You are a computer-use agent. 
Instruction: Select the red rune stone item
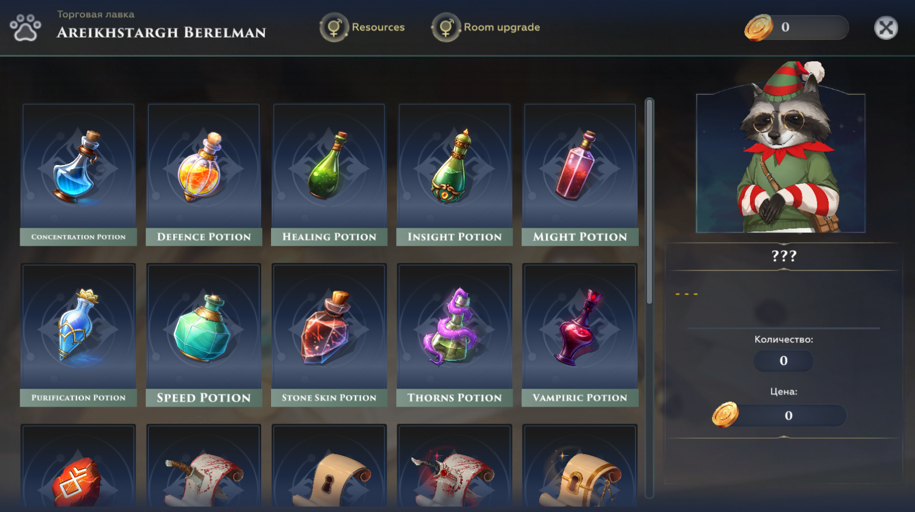point(78,466)
